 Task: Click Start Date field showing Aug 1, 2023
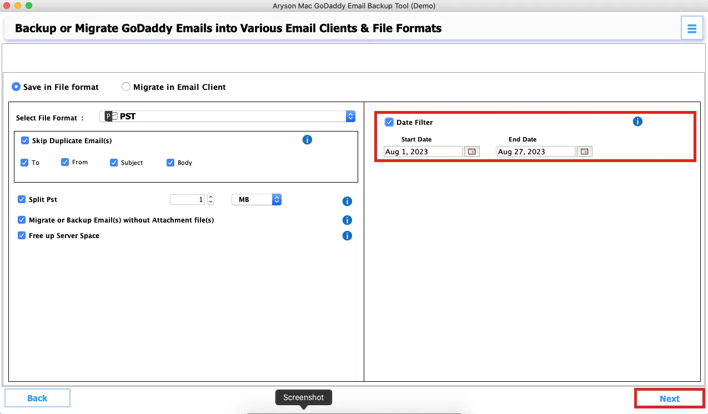423,152
